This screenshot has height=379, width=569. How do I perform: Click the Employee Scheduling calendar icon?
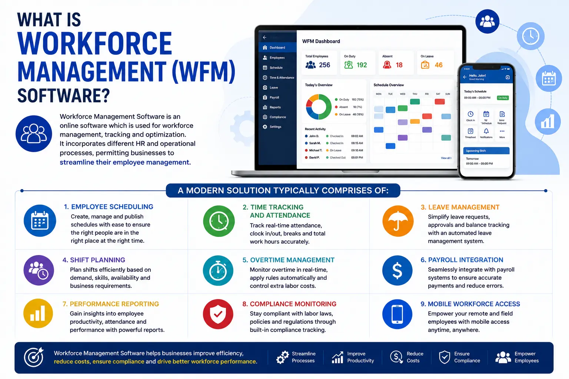40,221
